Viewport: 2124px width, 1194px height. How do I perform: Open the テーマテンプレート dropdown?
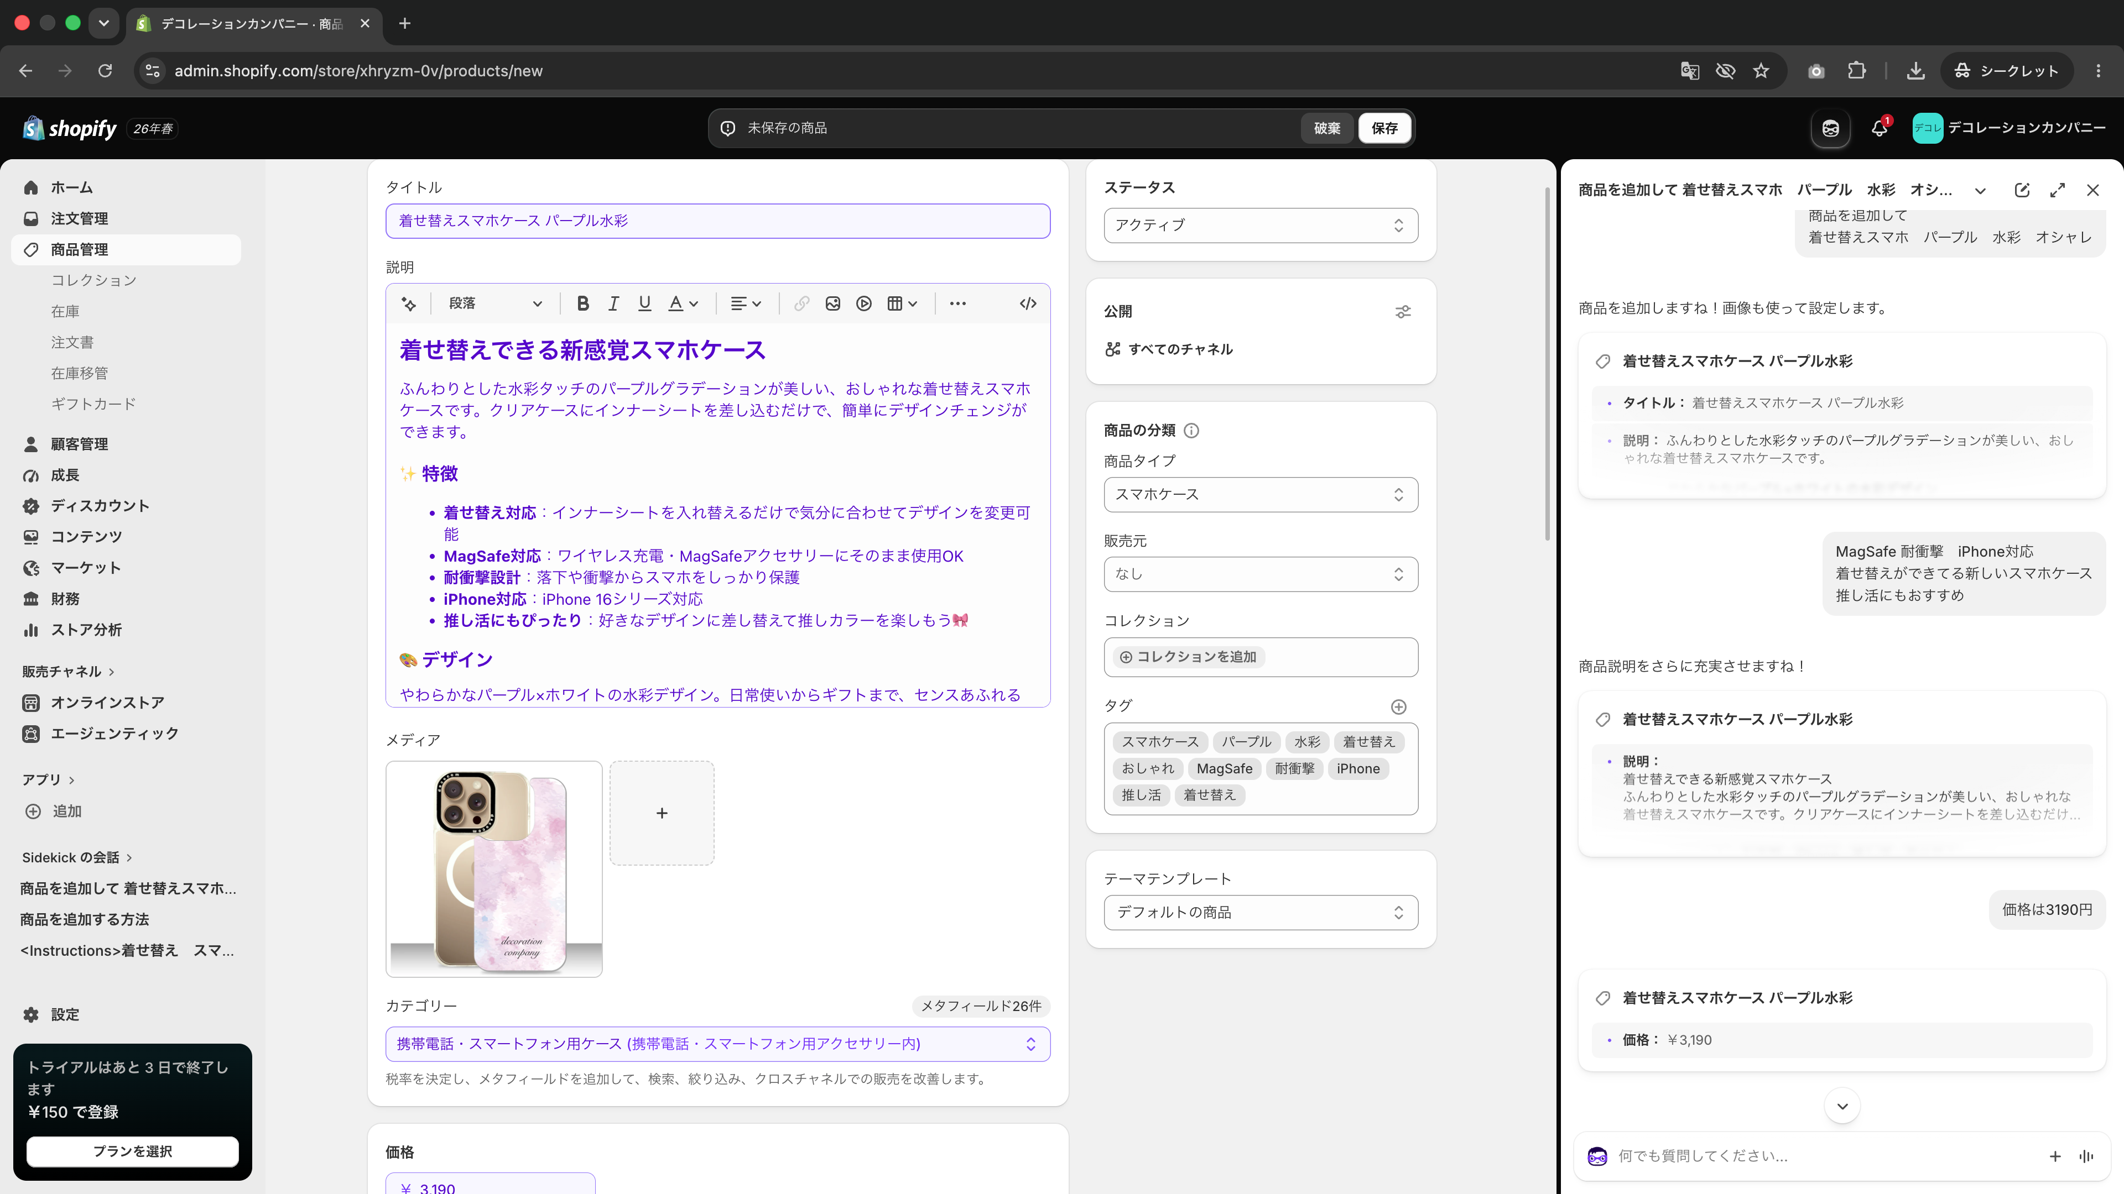coord(1261,912)
